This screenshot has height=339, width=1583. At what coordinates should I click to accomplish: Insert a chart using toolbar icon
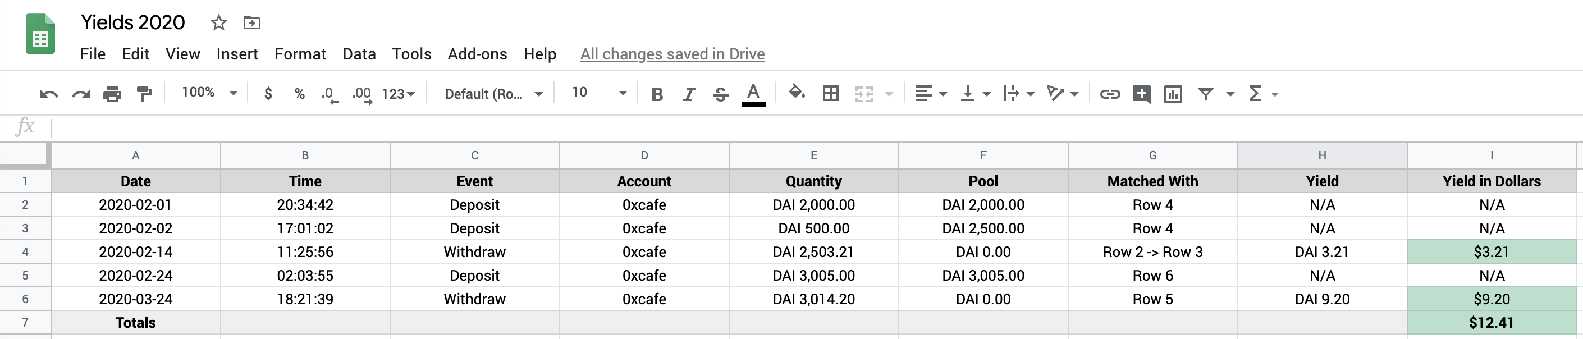click(x=1173, y=94)
